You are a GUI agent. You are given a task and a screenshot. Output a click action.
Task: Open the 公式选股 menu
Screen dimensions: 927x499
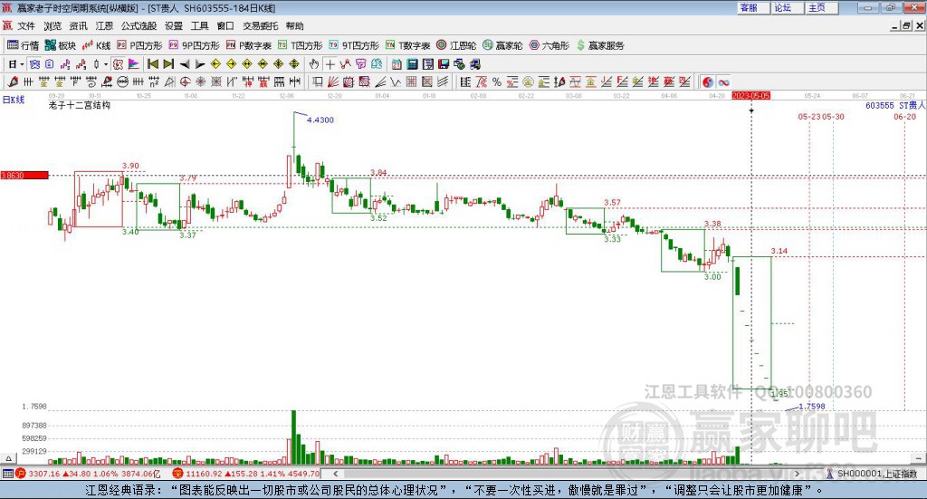139,26
